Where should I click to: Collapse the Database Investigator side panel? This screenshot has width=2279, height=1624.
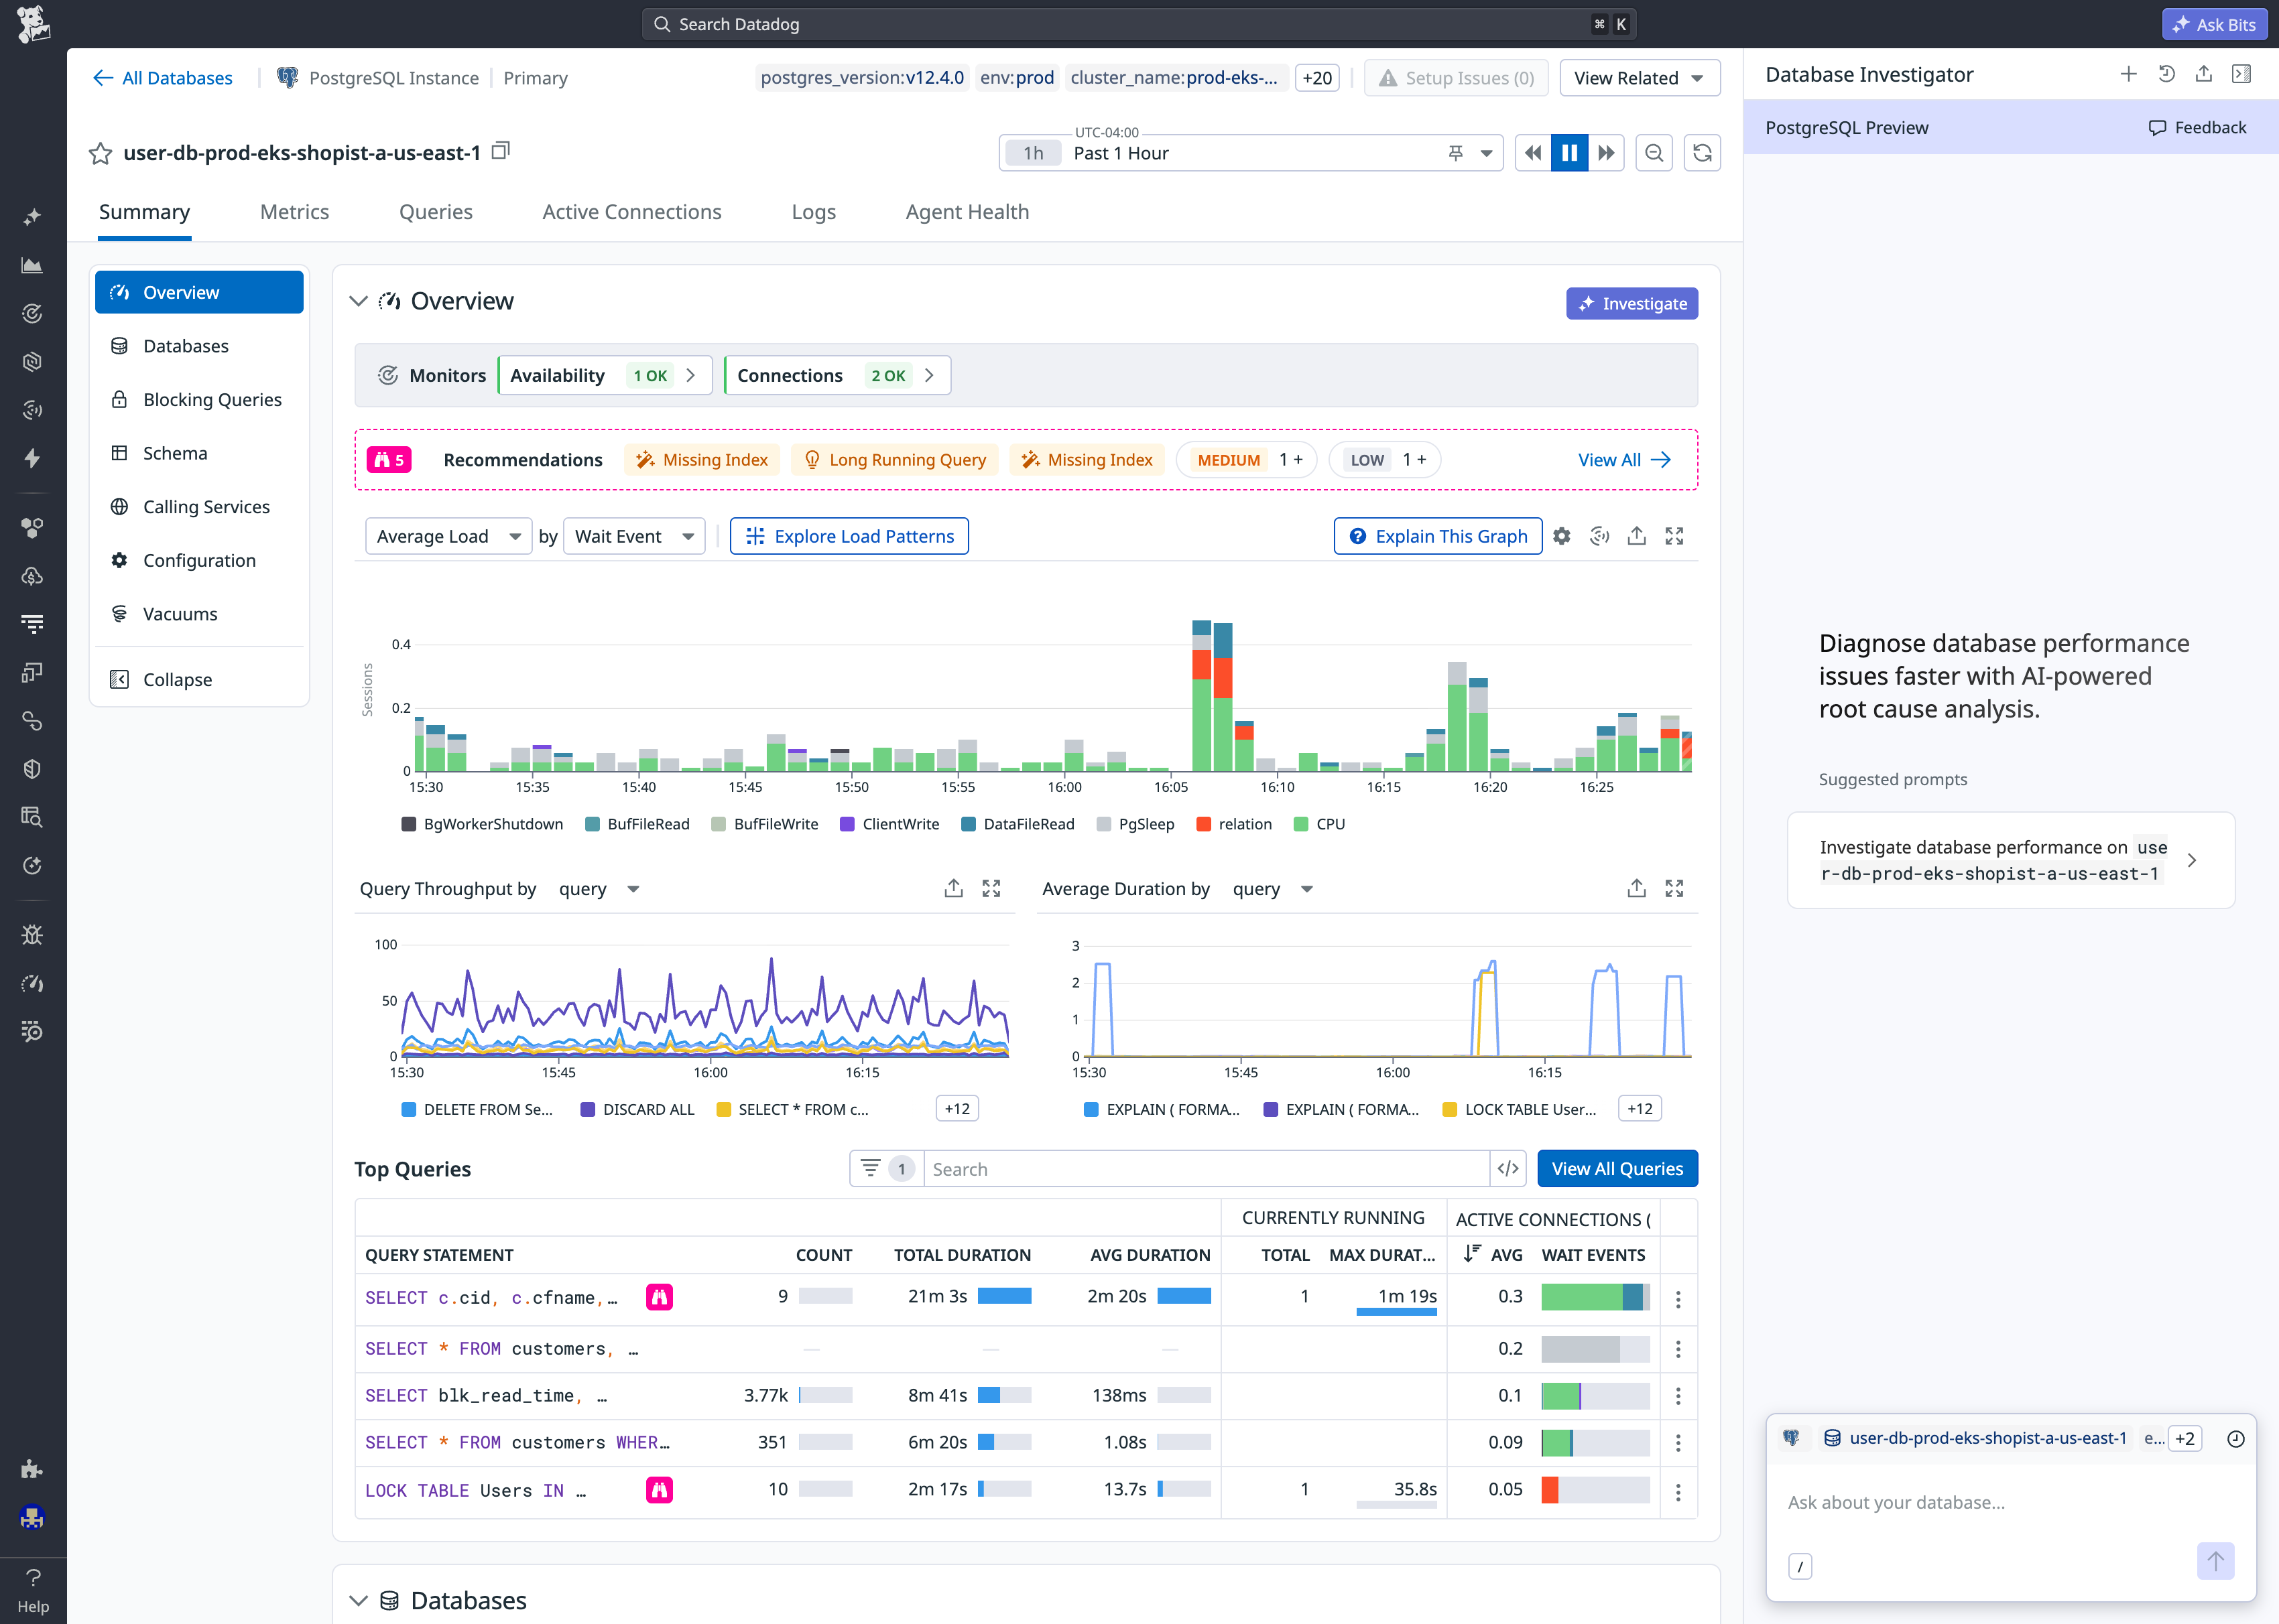tap(2242, 74)
